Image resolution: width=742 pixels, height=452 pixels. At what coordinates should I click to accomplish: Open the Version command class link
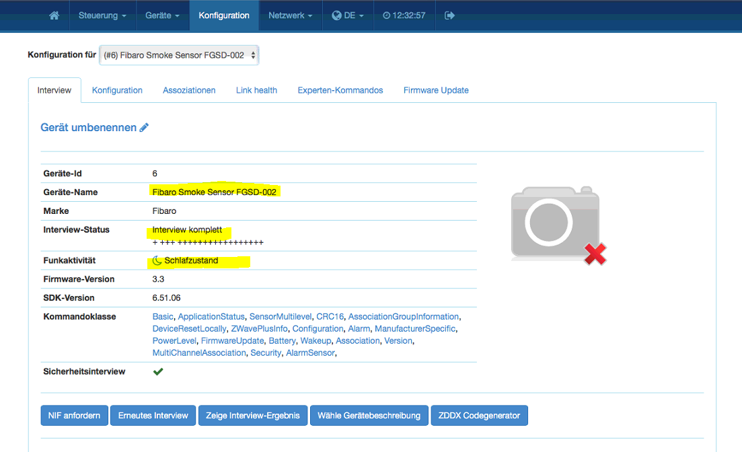click(x=398, y=341)
